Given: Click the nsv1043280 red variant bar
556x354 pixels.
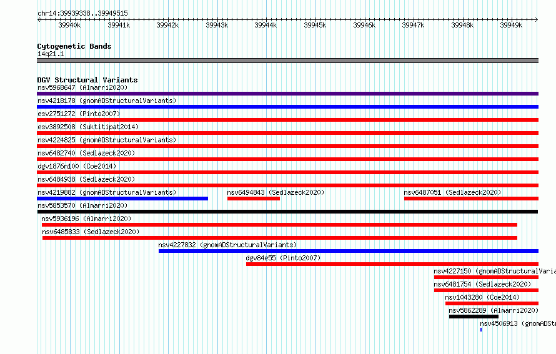Looking at the screenshot, I should click(x=492, y=303).
